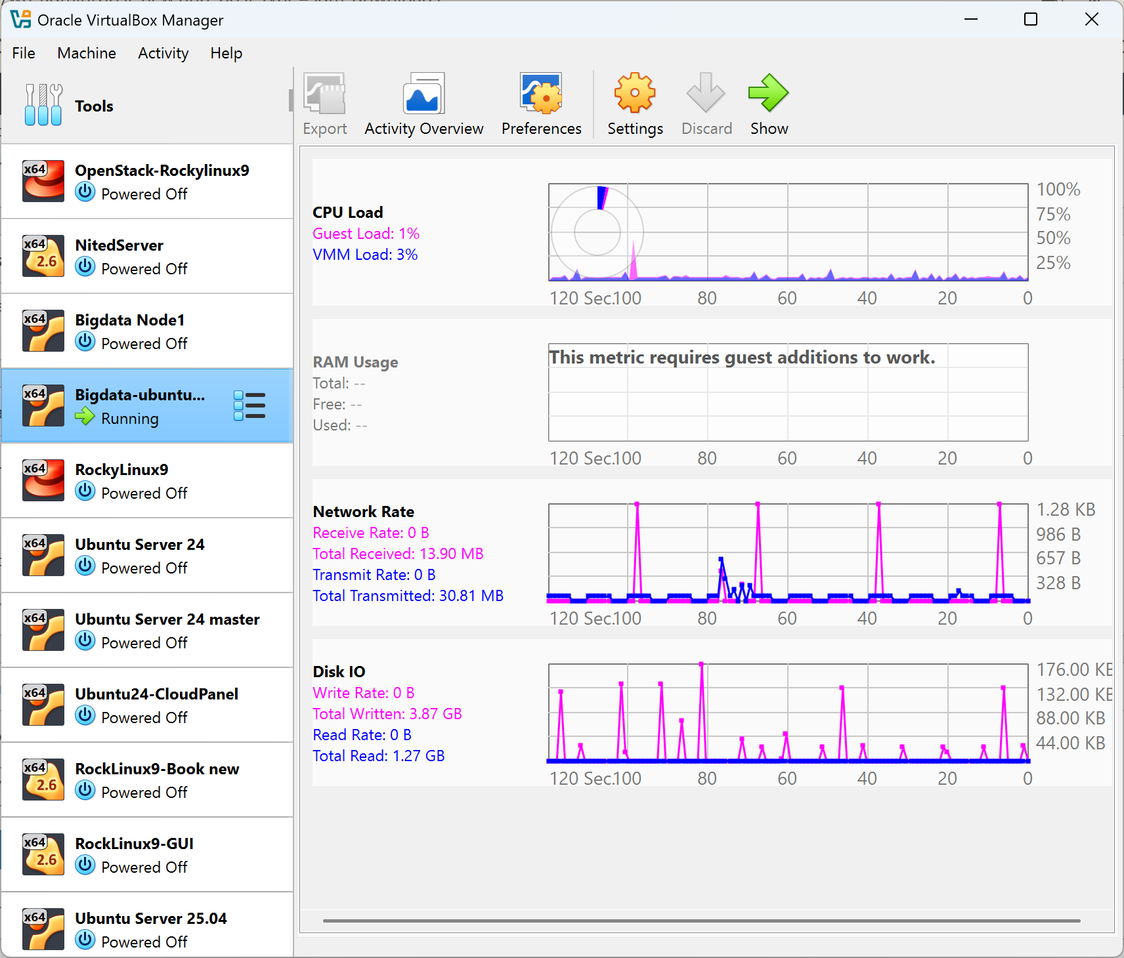The image size is (1124, 958).
Task: Show the running VM with green arrow
Action: tap(768, 93)
